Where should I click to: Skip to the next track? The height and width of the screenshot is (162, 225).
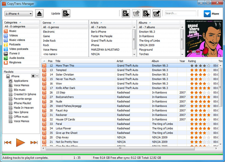[x=34, y=143]
